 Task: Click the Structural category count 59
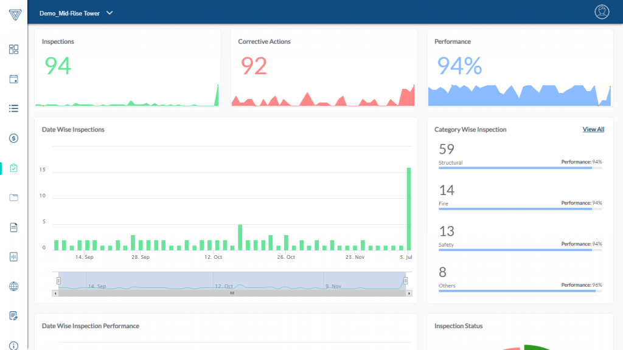pyautogui.click(x=447, y=149)
